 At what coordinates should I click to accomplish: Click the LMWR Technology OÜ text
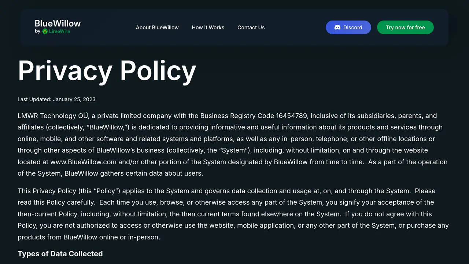tap(53, 116)
